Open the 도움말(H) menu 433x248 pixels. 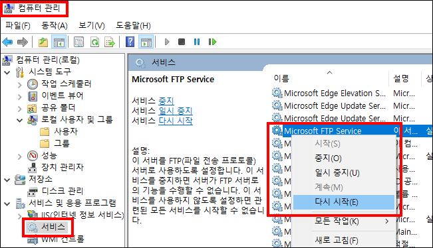coord(133,26)
